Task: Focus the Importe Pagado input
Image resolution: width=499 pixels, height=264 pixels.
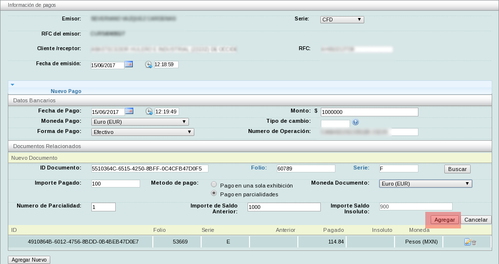Action: point(115,184)
